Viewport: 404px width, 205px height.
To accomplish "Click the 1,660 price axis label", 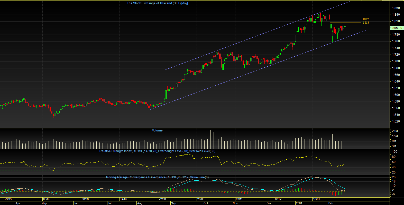I will pos(396,75).
